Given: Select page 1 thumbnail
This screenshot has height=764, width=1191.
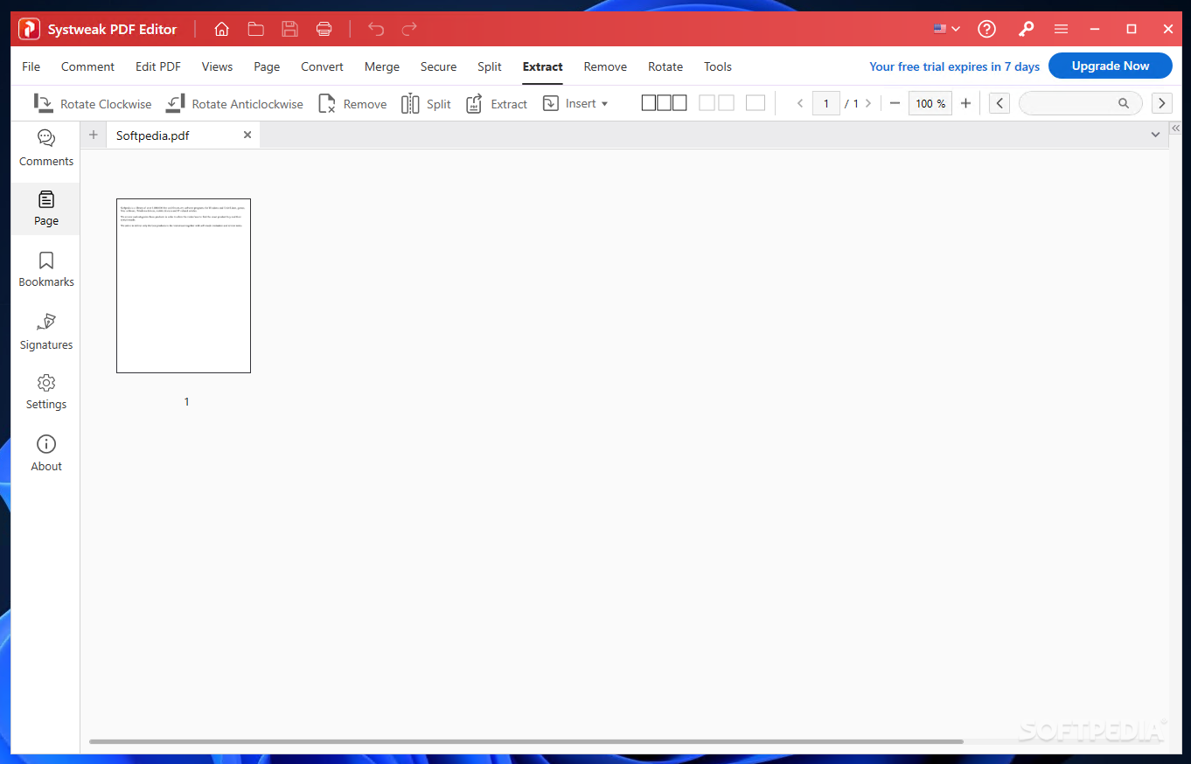Looking at the screenshot, I should pos(184,286).
